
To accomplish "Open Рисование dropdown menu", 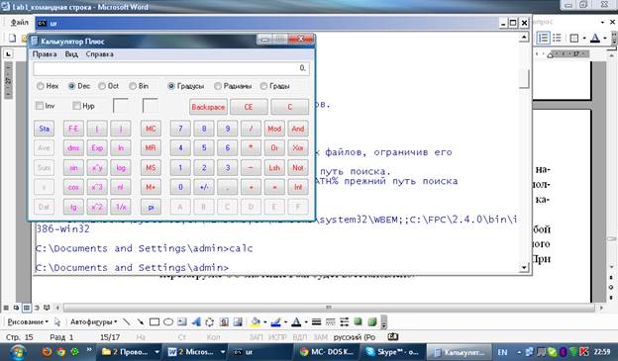I will (28, 322).
